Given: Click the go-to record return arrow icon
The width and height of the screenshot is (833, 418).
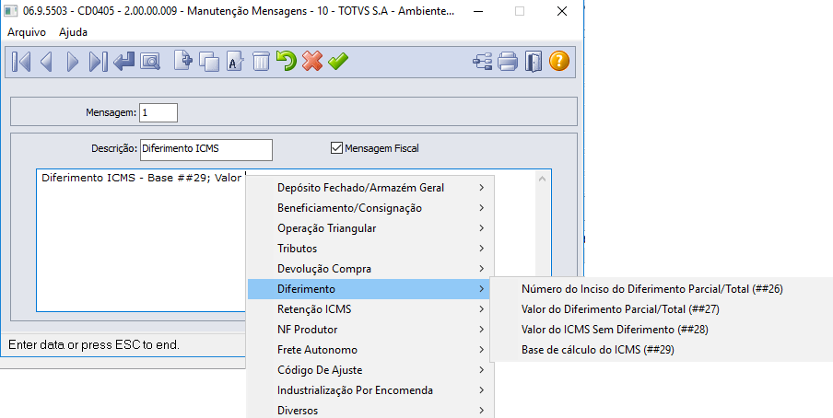Looking at the screenshot, I should tap(123, 62).
